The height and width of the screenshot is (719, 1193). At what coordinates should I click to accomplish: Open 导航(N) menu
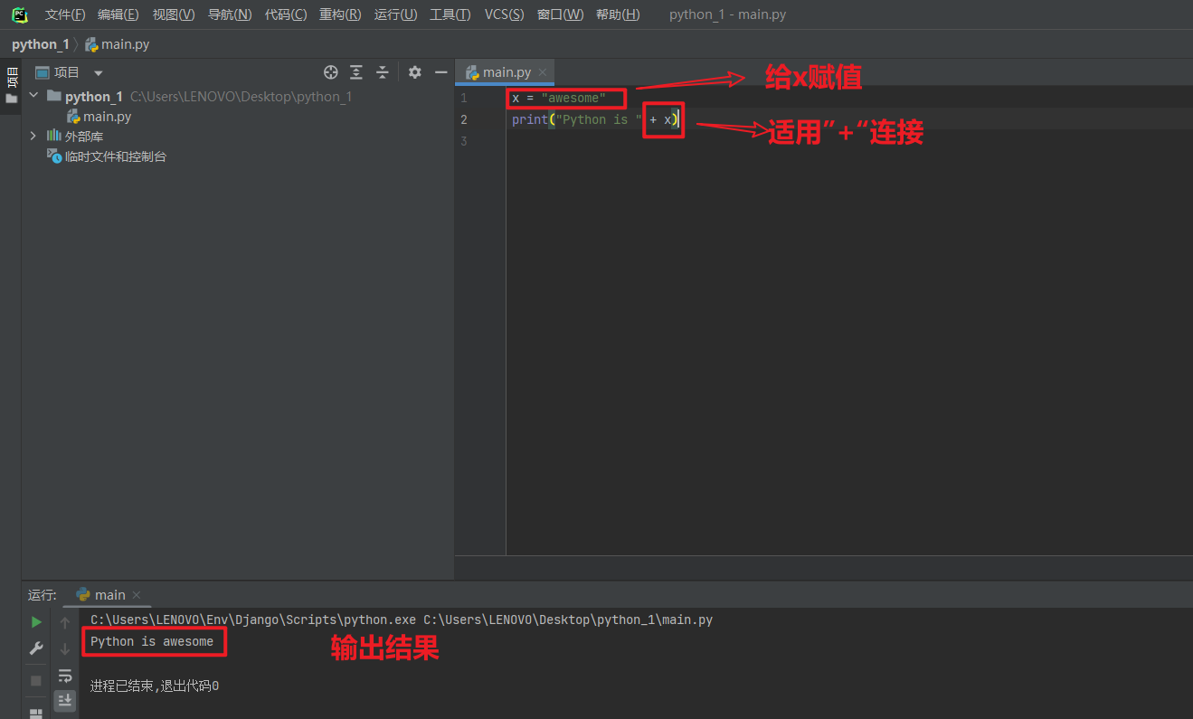click(x=230, y=14)
